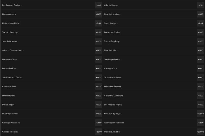Select the Texas Rangers +1100 odds
The width and height of the screenshot is (205, 136).
click(x=200, y=23)
